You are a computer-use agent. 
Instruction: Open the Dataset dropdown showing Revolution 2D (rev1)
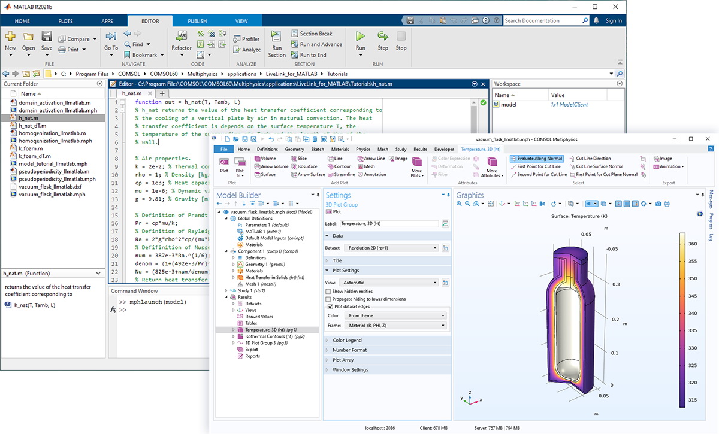[x=391, y=248]
